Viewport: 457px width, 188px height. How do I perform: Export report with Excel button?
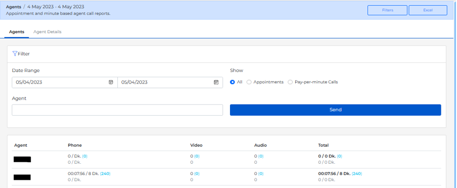click(x=428, y=10)
